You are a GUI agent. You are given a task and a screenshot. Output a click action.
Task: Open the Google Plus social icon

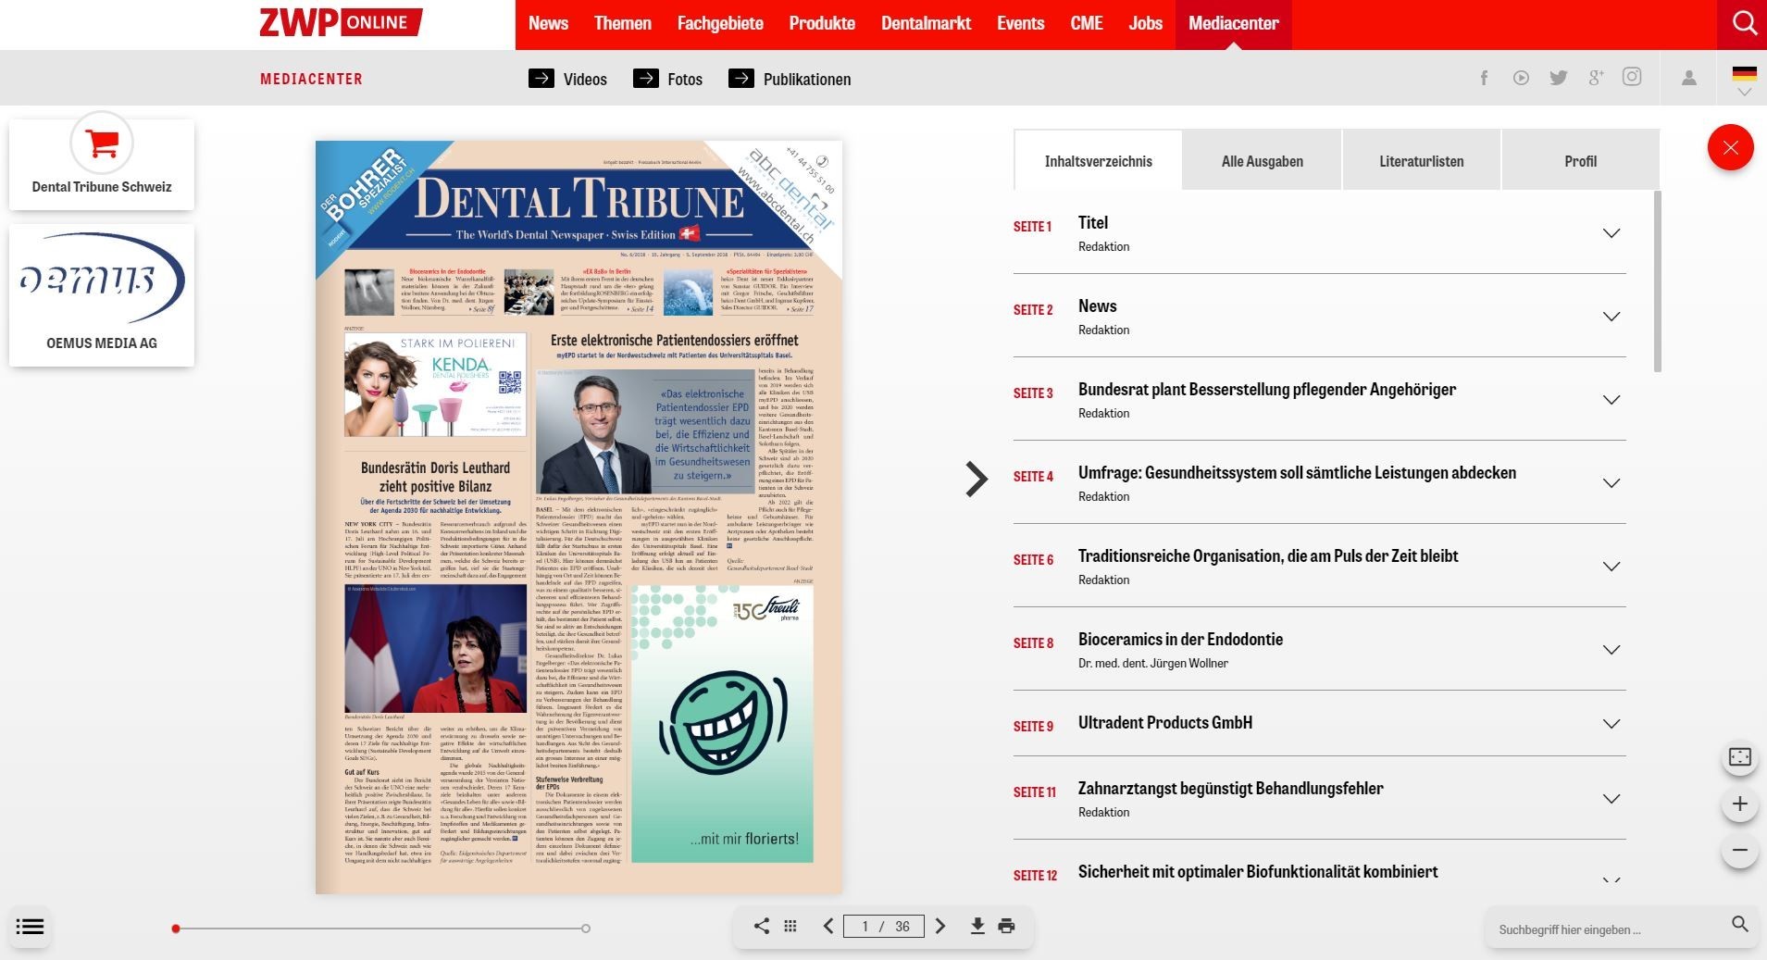tap(1596, 78)
